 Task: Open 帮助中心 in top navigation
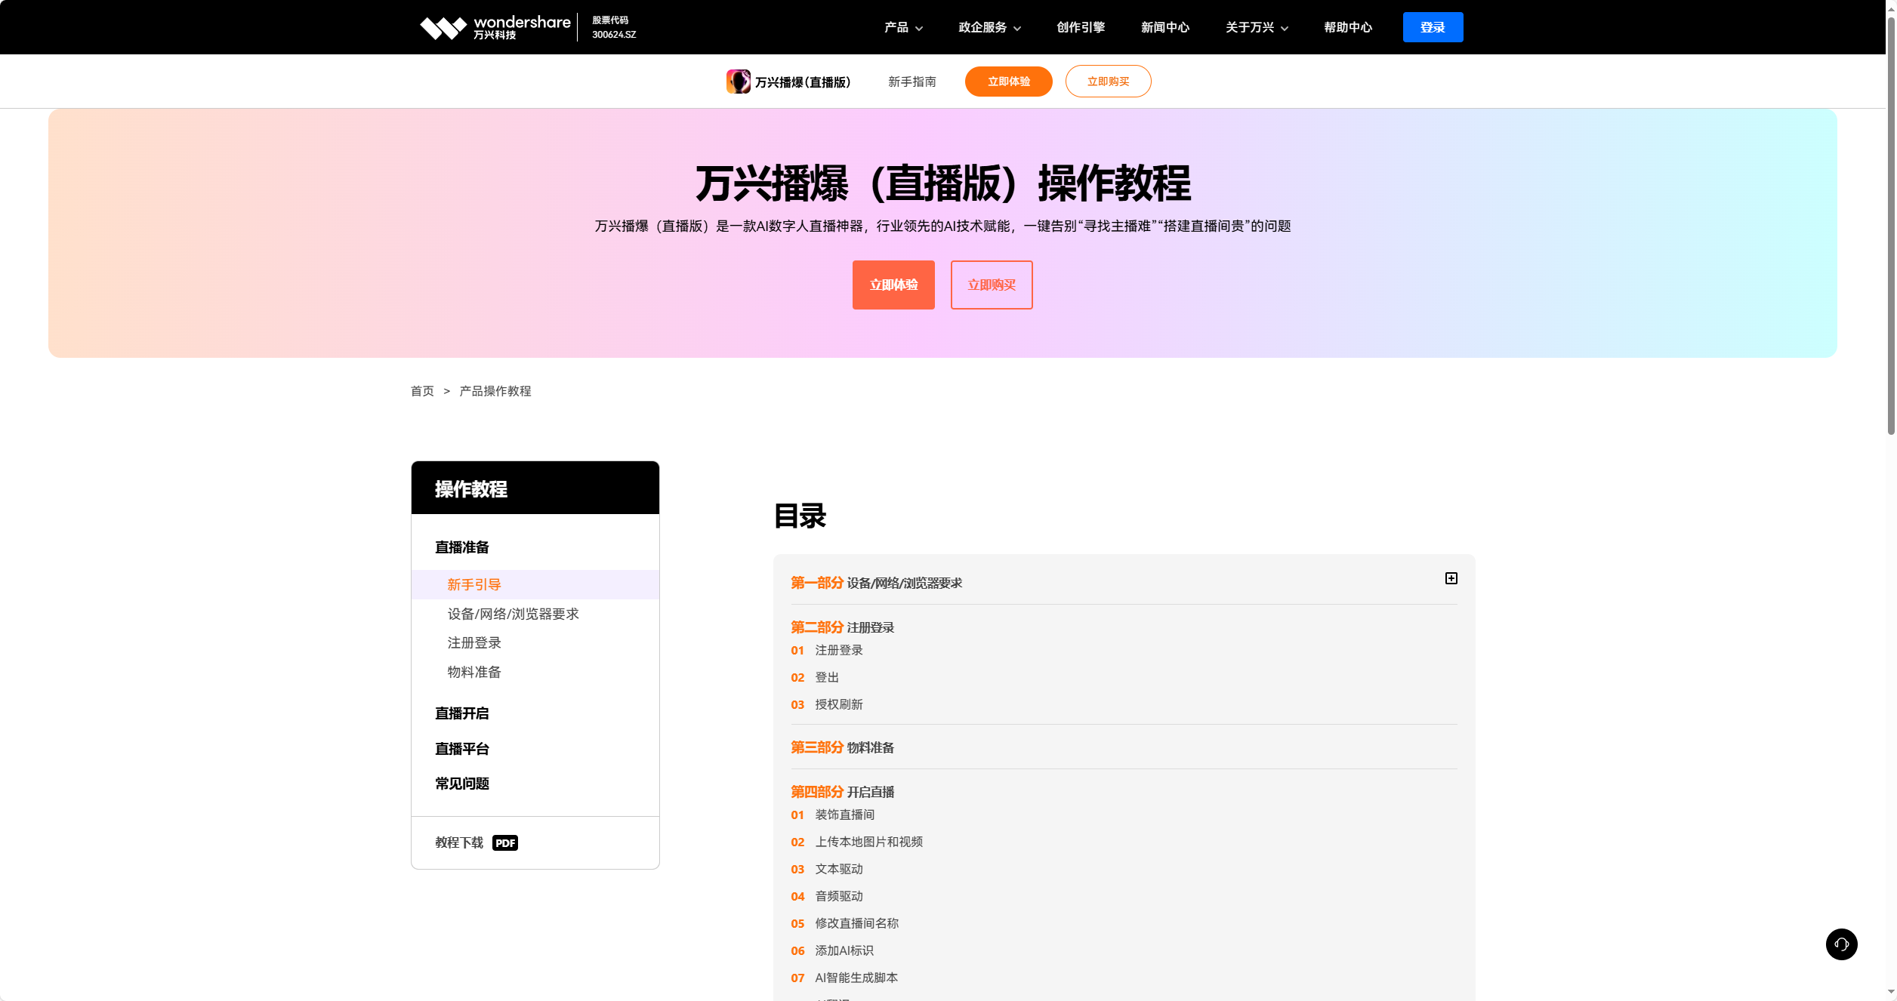coord(1348,27)
